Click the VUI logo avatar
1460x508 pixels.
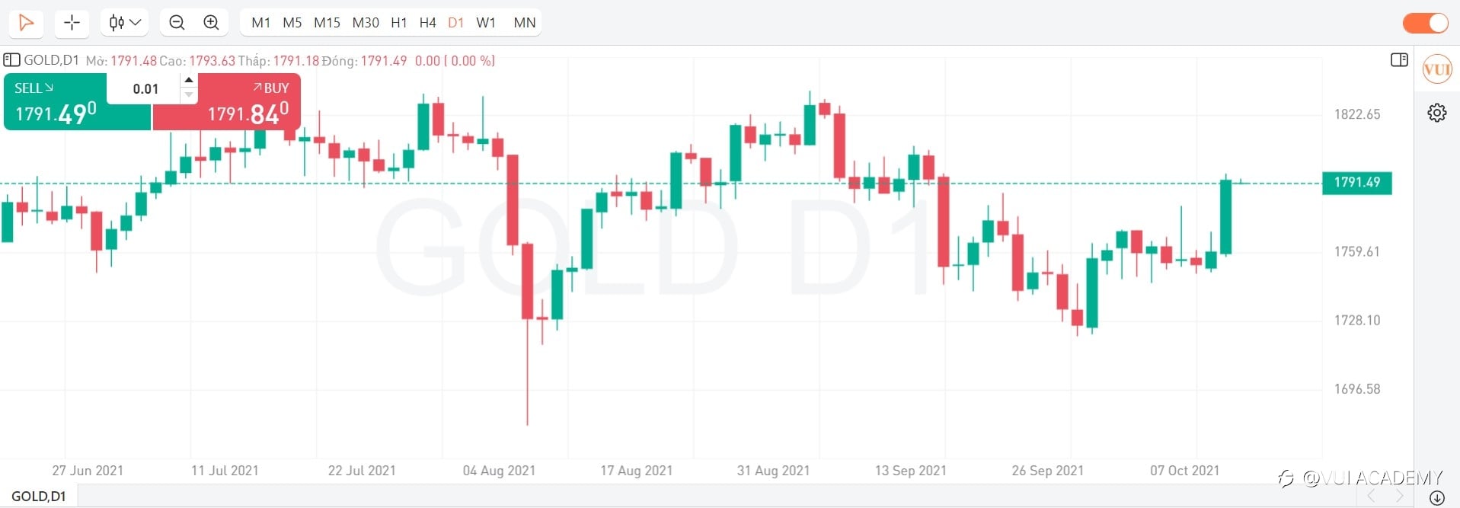coord(1436,70)
